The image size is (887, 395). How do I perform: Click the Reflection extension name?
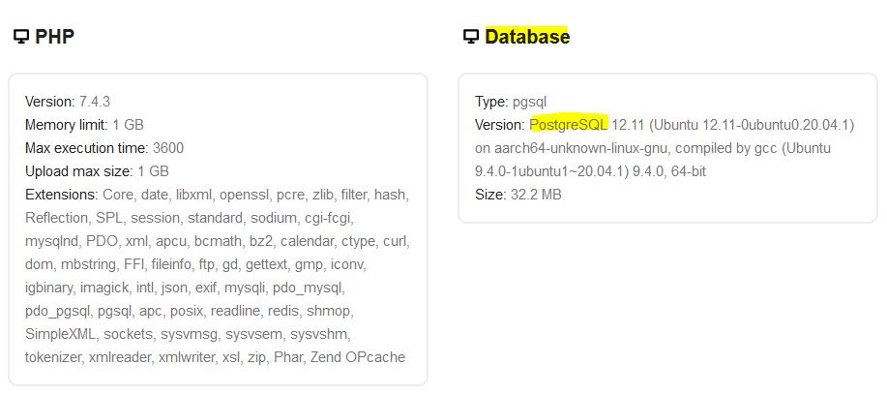coord(57,218)
